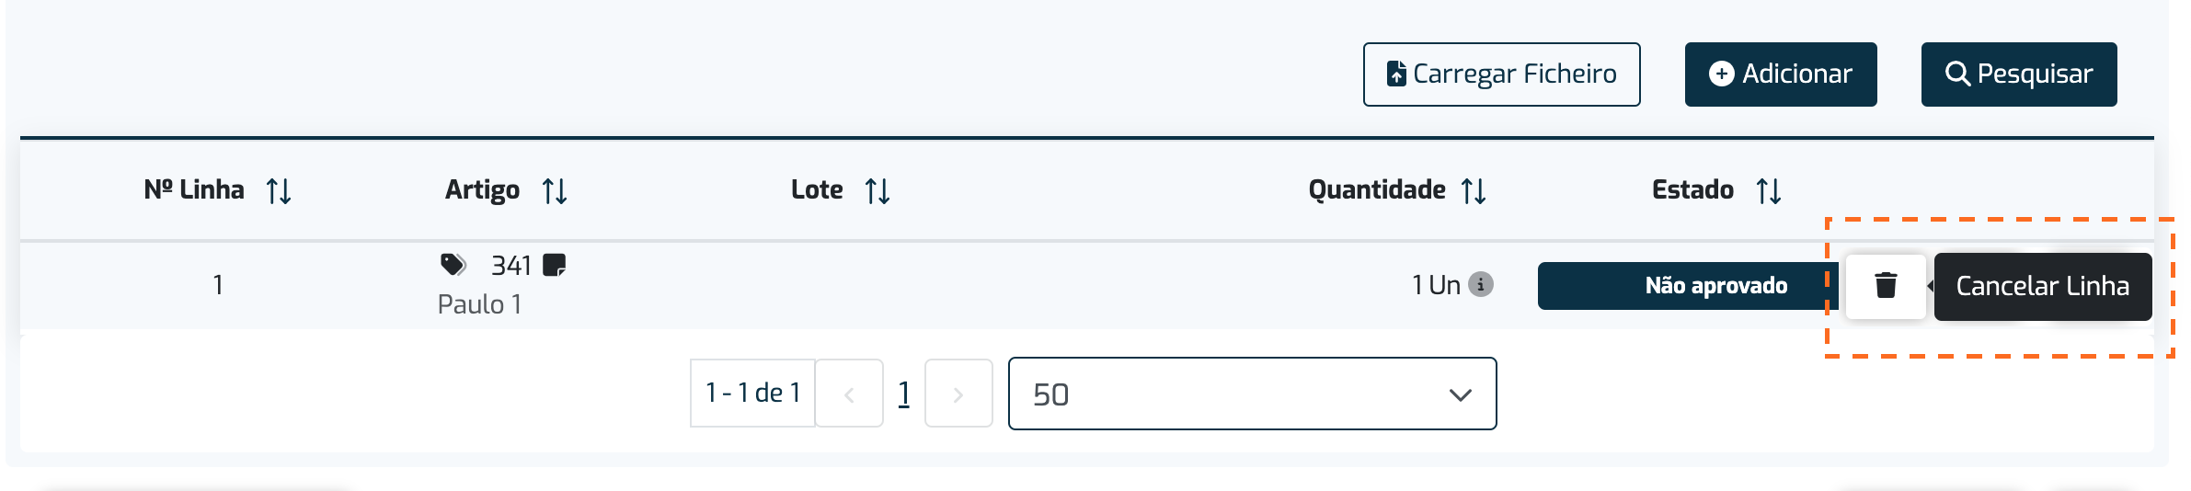Viewport: 2191px width, 491px height.
Task: Click the trash icon to cancel line
Action: click(x=1886, y=286)
